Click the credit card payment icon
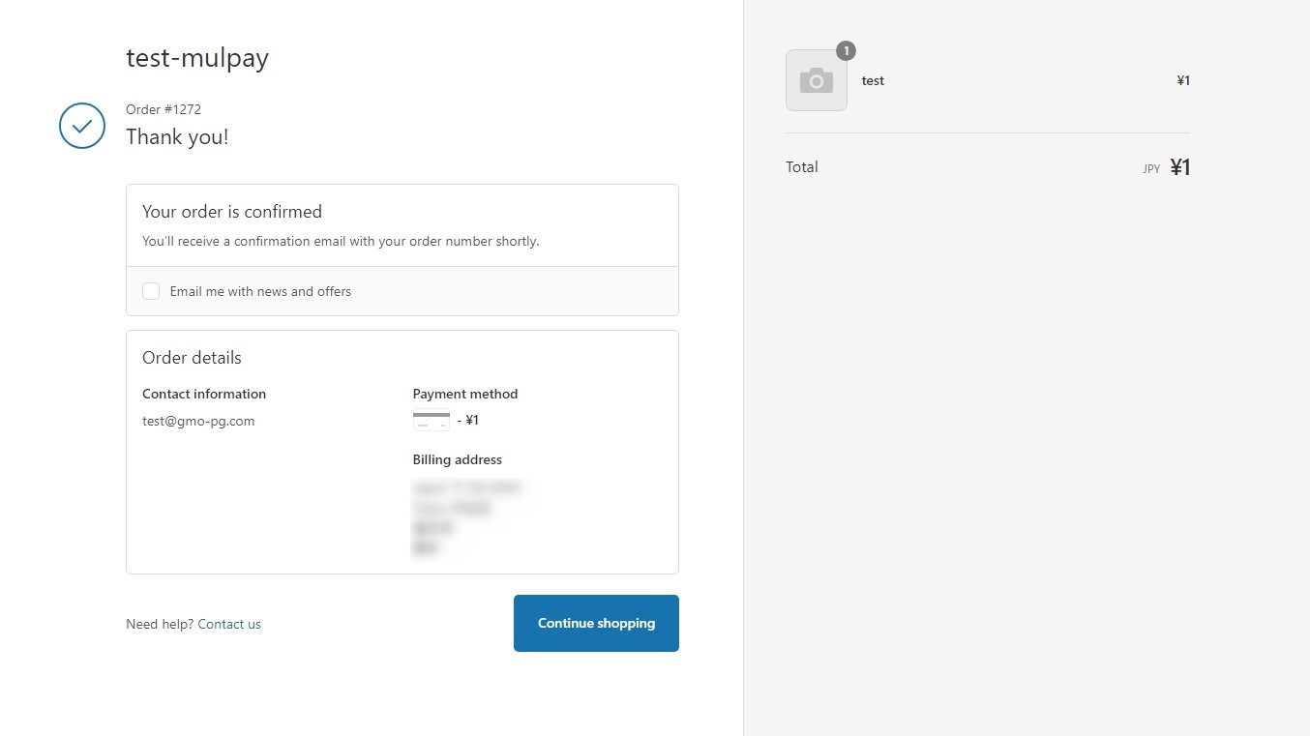 coord(432,421)
